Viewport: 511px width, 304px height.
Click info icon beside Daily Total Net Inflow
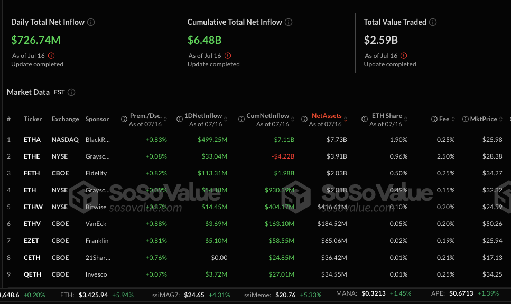91,23
